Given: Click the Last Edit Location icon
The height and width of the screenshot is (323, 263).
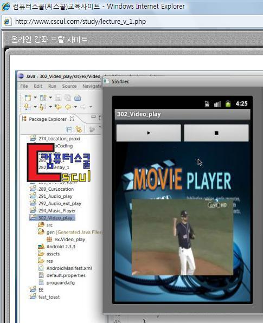Looking at the screenshot, I should 58,107.
